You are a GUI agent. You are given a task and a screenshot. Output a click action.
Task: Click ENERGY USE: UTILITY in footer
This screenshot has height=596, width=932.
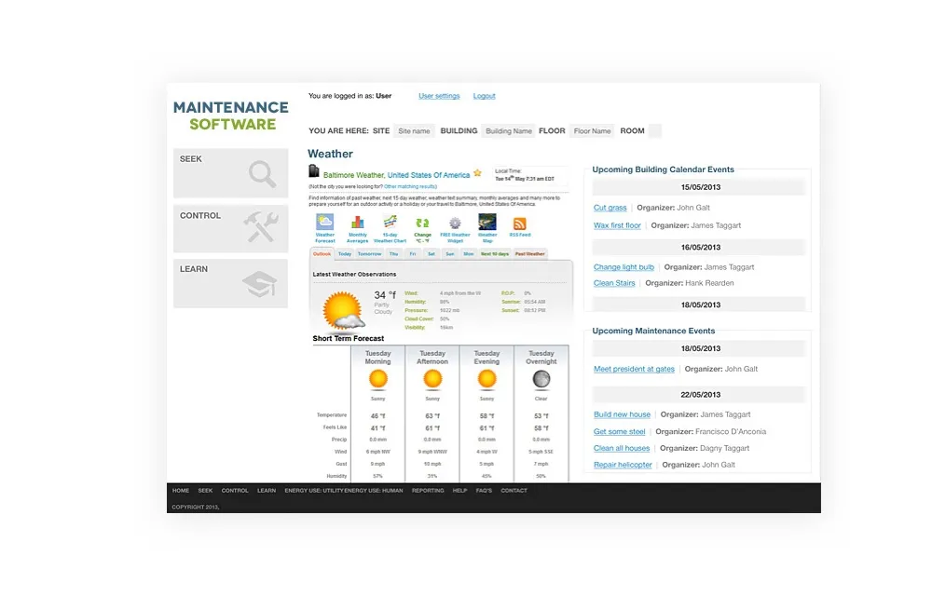[x=314, y=491]
